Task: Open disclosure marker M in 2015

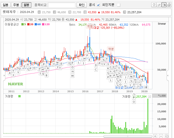Action: pyautogui.click(x=72, y=76)
